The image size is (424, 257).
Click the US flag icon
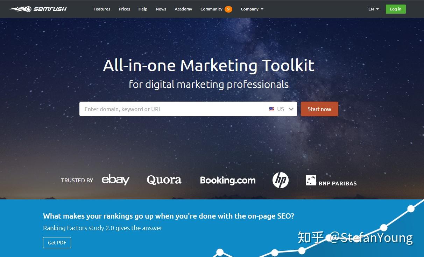click(x=272, y=109)
